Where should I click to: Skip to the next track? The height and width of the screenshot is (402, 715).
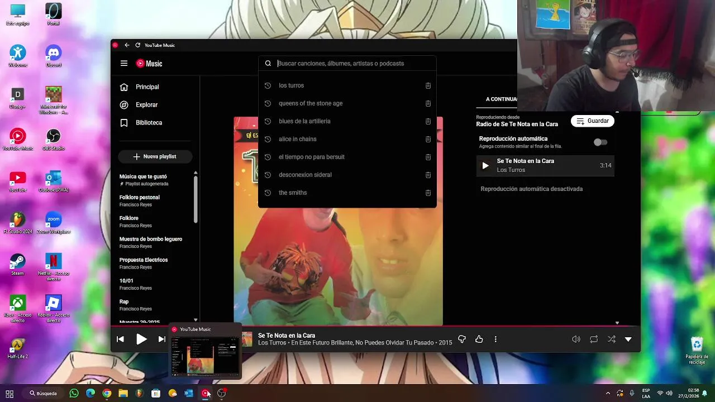click(161, 339)
